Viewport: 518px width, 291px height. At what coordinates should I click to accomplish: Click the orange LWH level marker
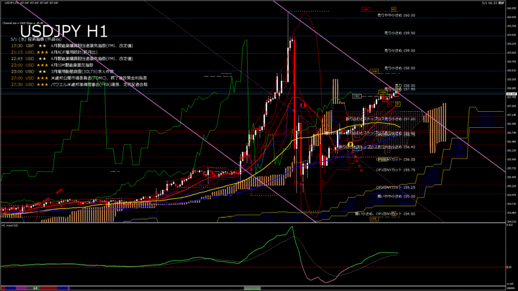pyautogui.click(x=374, y=71)
